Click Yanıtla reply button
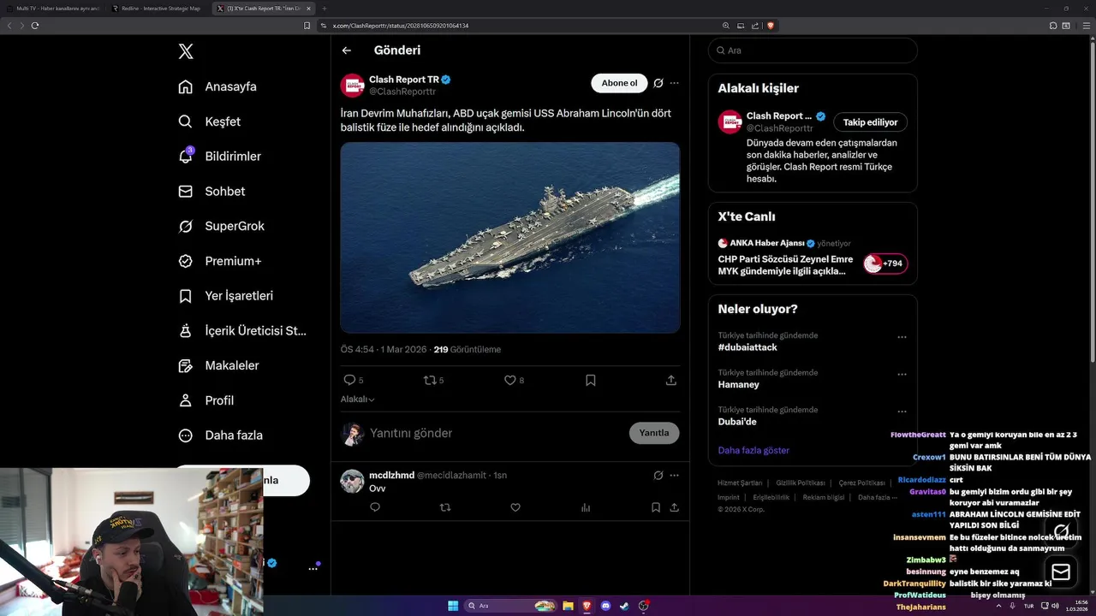Viewport: 1096px width, 616px height. click(654, 433)
